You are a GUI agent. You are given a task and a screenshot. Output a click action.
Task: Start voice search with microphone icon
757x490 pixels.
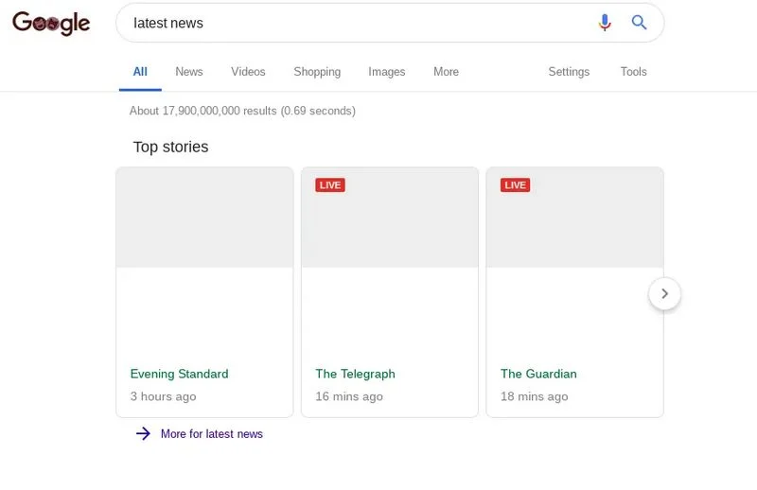(x=605, y=23)
